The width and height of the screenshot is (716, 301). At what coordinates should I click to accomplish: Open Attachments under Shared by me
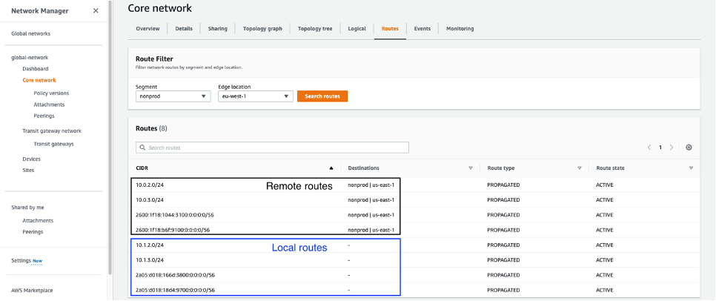click(38, 221)
